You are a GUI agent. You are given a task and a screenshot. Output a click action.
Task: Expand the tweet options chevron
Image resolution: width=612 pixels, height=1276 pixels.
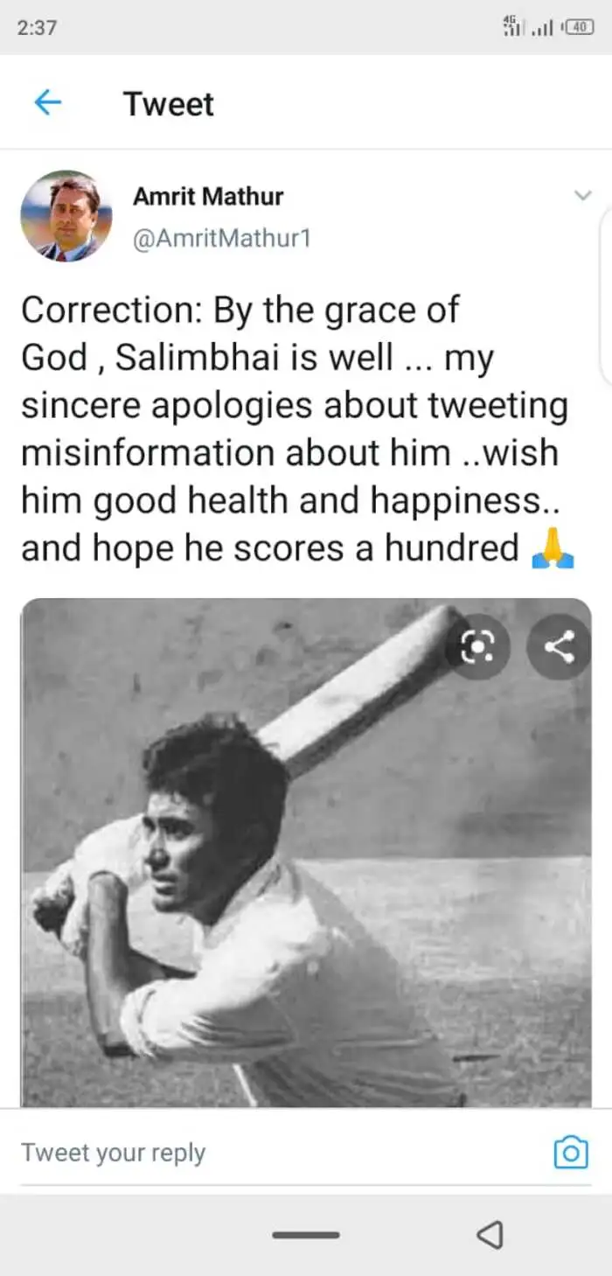pos(583,195)
